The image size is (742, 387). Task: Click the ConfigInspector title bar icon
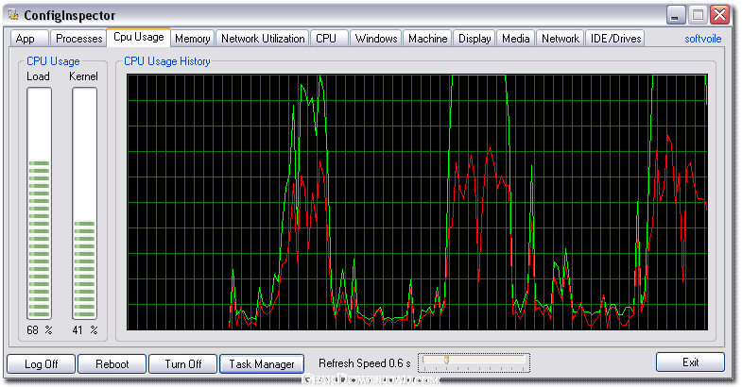pyautogui.click(x=14, y=15)
